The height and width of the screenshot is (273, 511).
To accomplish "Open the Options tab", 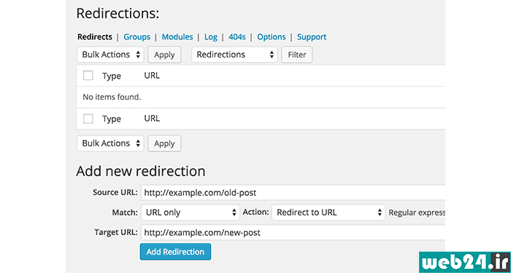I will pos(272,37).
